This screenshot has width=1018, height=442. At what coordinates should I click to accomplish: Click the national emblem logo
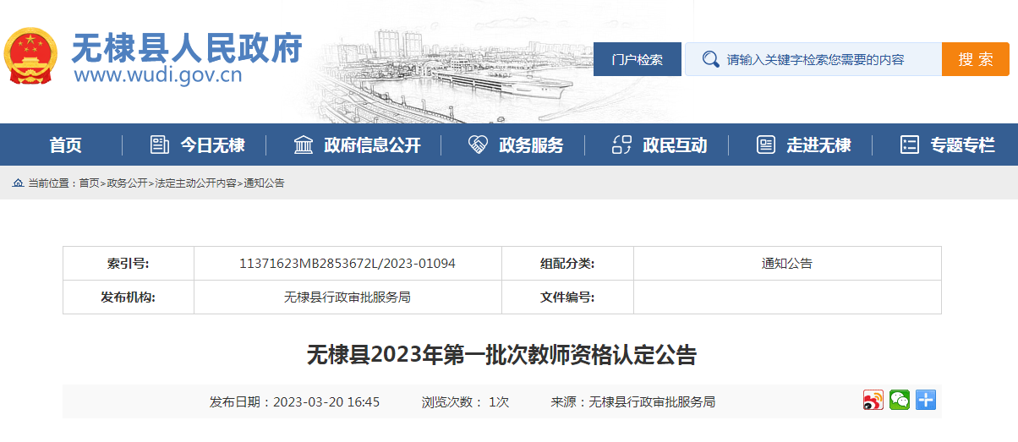(x=31, y=57)
